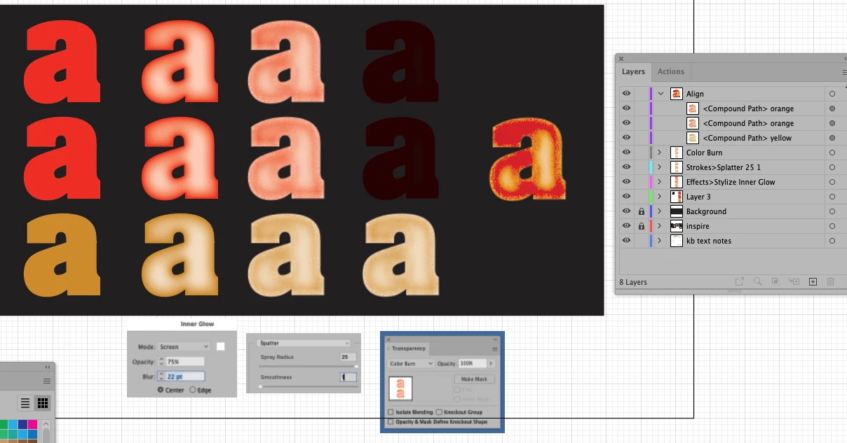The height and width of the screenshot is (443, 847).
Task: Click the Make Mask button
Action: point(474,379)
